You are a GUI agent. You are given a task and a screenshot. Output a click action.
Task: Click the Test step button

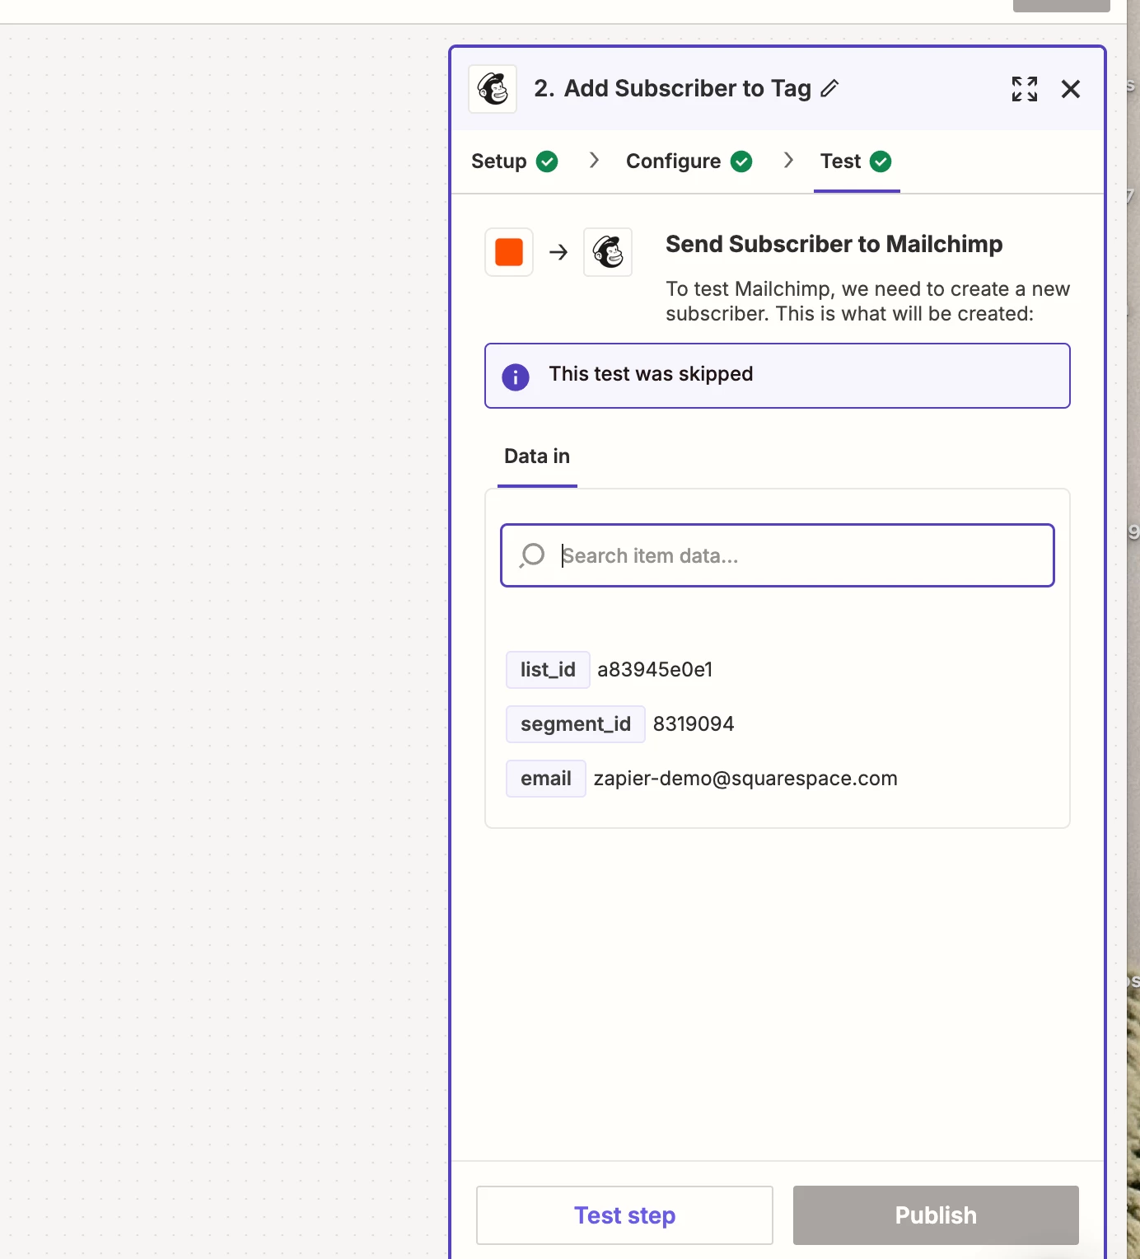click(624, 1215)
